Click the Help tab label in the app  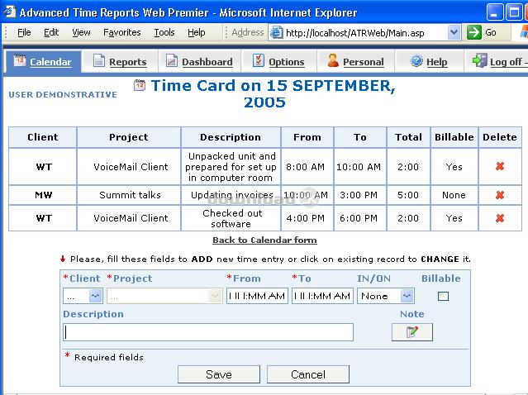tap(437, 62)
